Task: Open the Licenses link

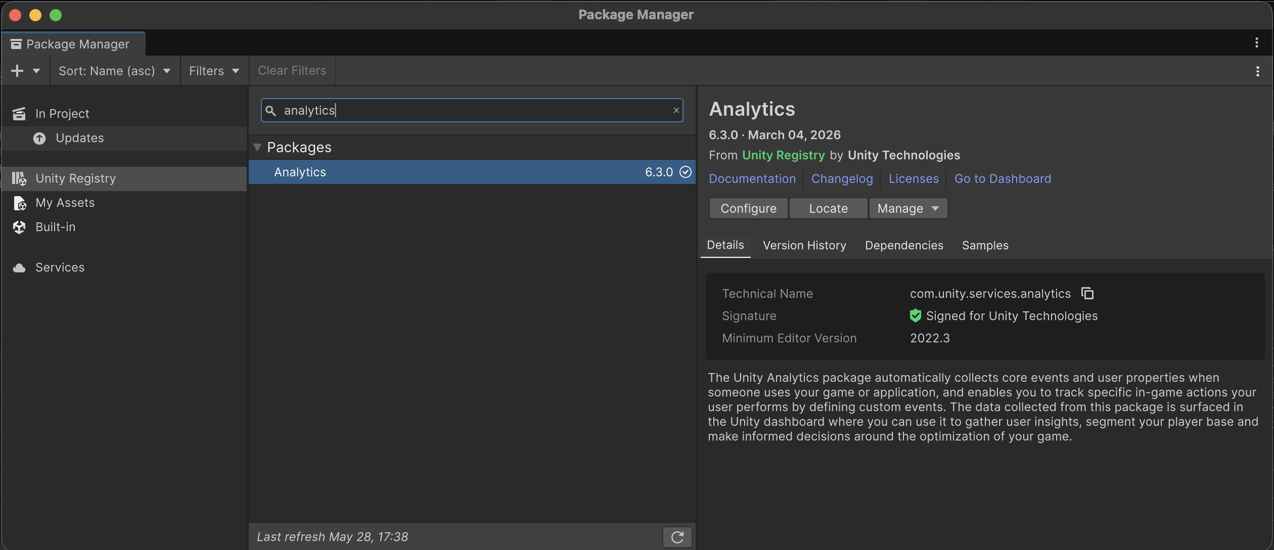Action: click(914, 179)
